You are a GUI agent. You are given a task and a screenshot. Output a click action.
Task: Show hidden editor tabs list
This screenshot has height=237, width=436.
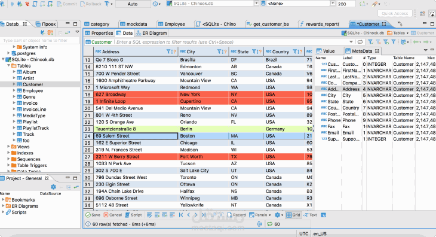tap(400, 24)
